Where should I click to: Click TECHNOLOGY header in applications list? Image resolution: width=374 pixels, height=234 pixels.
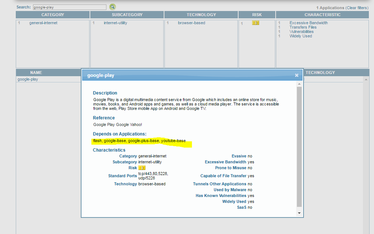coord(320,73)
